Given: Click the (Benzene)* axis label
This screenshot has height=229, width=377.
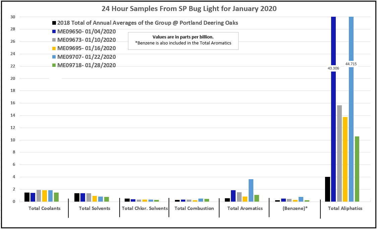Looking at the screenshot, I should click(295, 208).
